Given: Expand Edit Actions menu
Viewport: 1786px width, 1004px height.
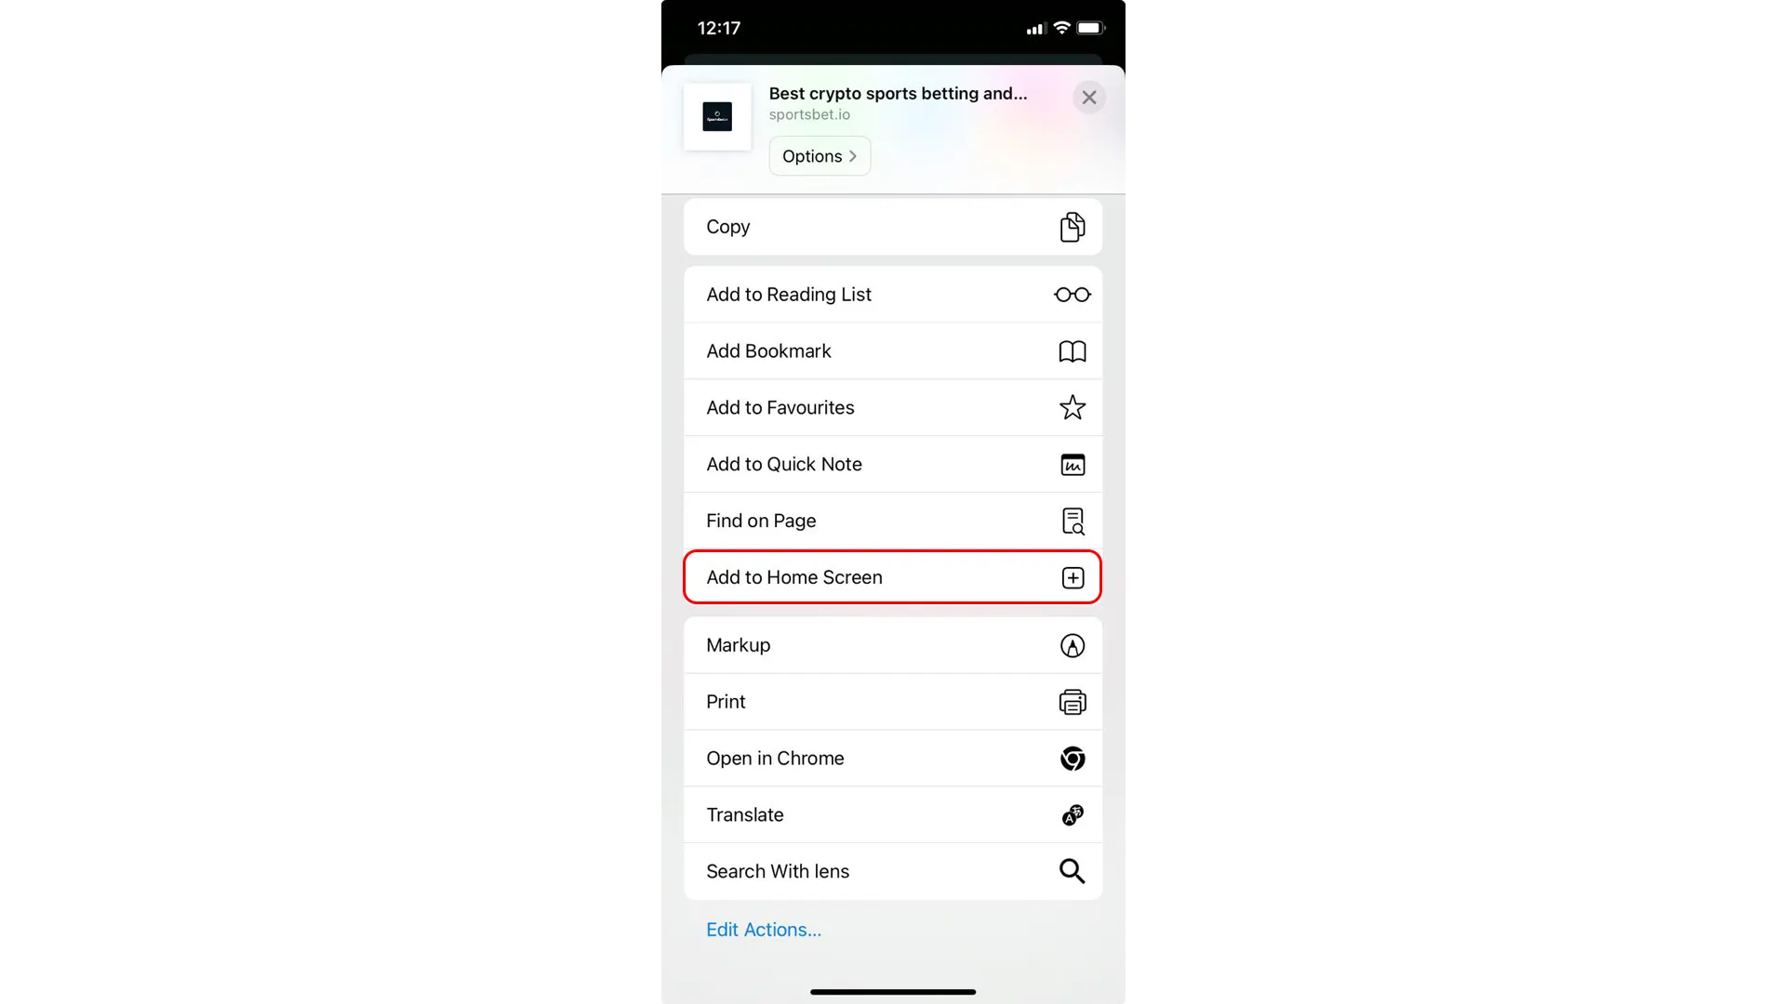Looking at the screenshot, I should pyautogui.click(x=765, y=930).
